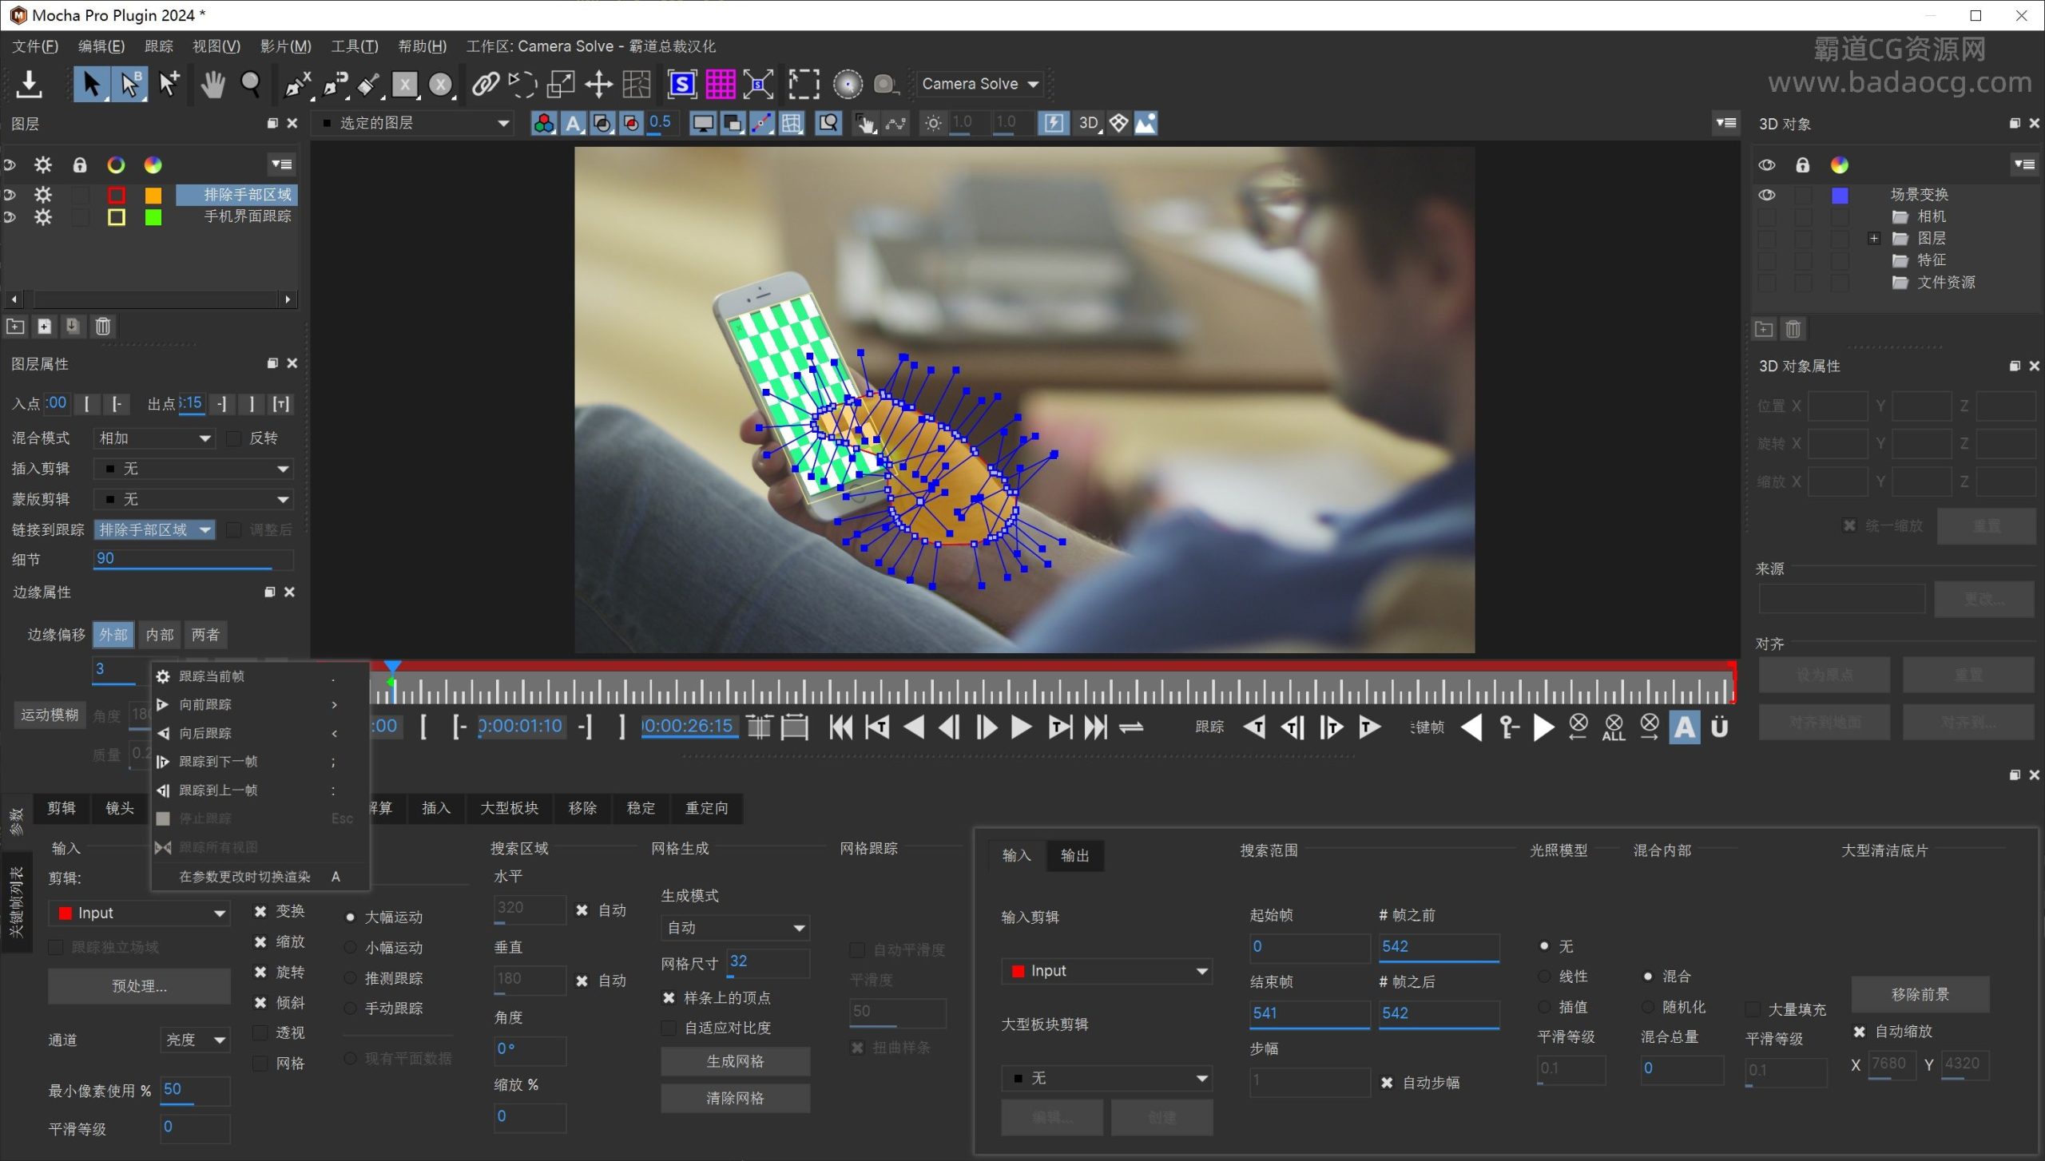Select 手动跟踪 radio button
The image size is (2045, 1161).
(350, 1008)
